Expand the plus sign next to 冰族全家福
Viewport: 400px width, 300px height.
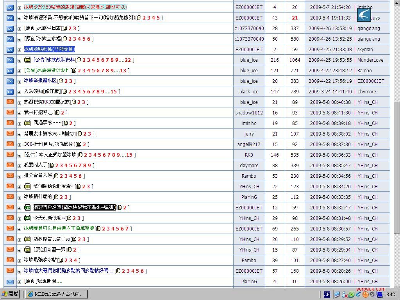pos(19,39)
